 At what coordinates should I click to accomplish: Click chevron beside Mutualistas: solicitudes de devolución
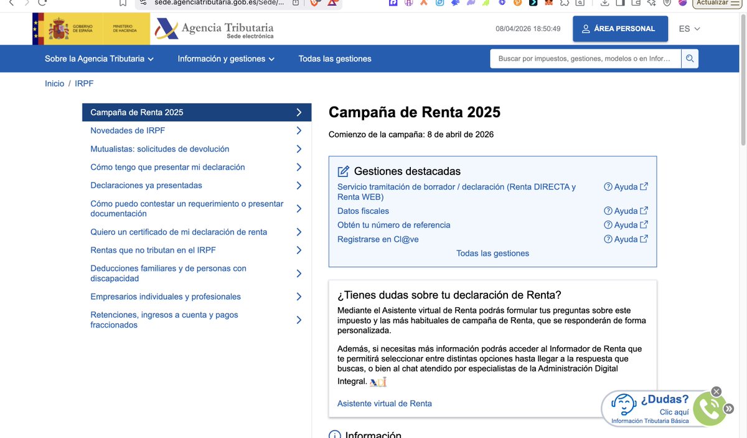coord(299,149)
